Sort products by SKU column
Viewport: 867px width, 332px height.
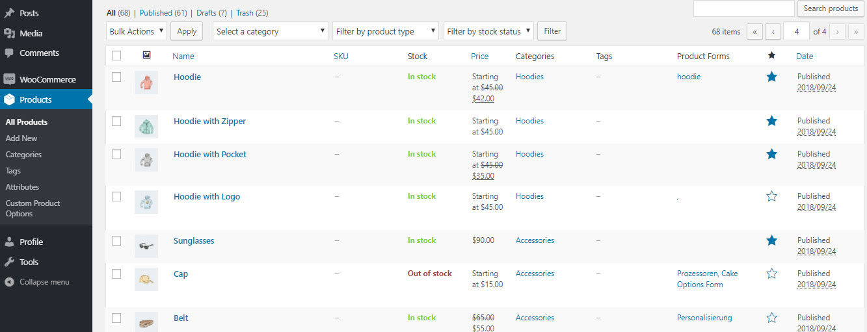341,56
